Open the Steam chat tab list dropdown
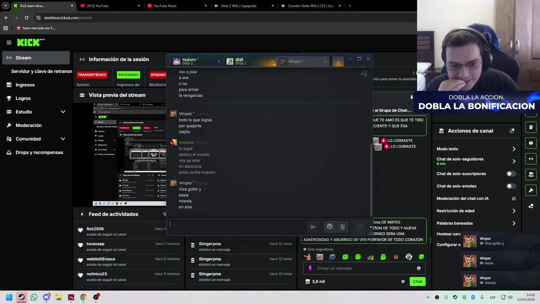 click(x=338, y=62)
